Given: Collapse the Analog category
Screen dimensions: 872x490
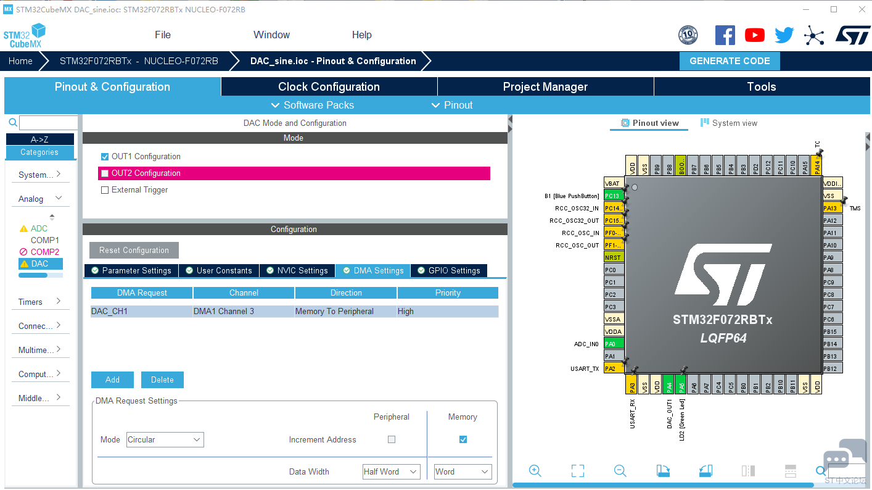Looking at the screenshot, I should [x=40, y=199].
